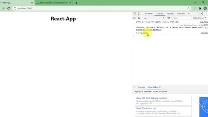The height and width of the screenshot is (117, 208).
Task: Expand the Array(100) console entry
Action: (x=136, y=33)
